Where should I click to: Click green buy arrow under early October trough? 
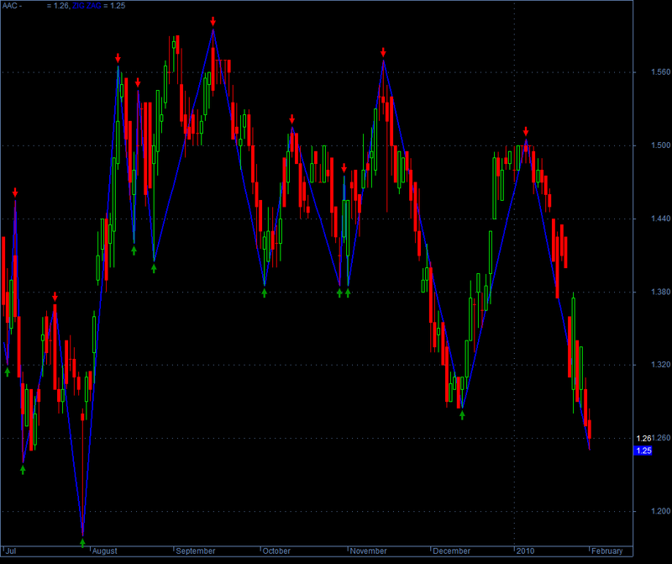[x=265, y=293]
